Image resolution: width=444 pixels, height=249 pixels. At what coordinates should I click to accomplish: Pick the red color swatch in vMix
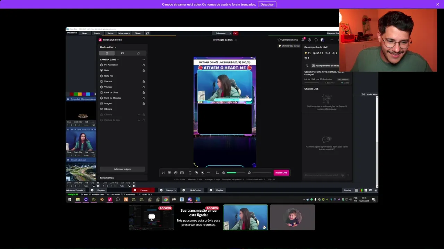(71, 94)
